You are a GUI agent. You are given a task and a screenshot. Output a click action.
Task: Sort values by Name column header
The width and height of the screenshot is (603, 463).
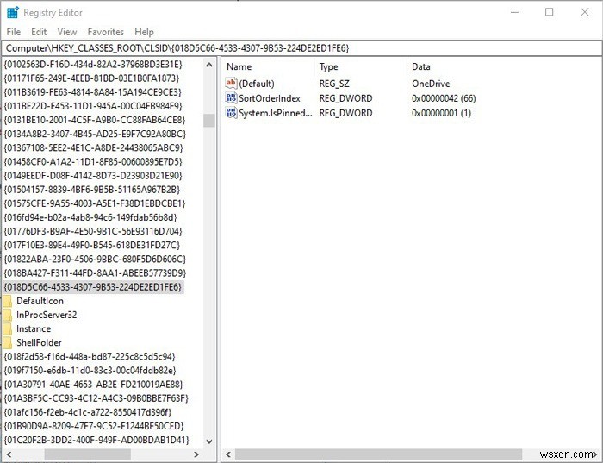pos(239,66)
